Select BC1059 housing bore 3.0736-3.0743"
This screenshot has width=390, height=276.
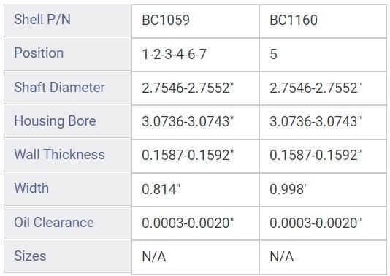[x=196, y=122]
